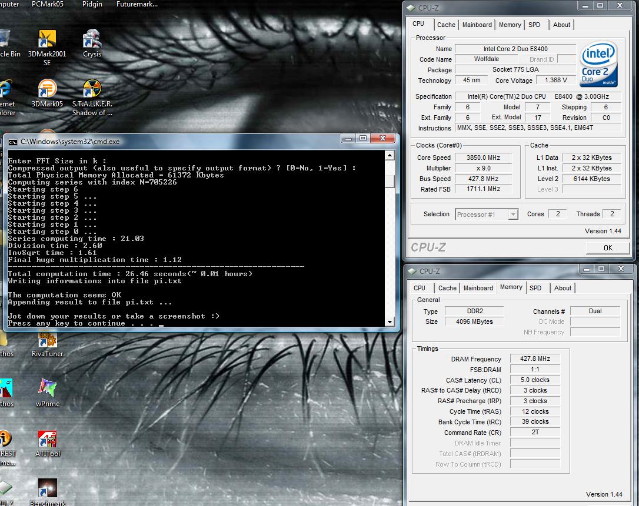This screenshot has width=639, height=506.
Task: Click the Core Voltage 1.368 V value
Action: [x=556, y=80]
